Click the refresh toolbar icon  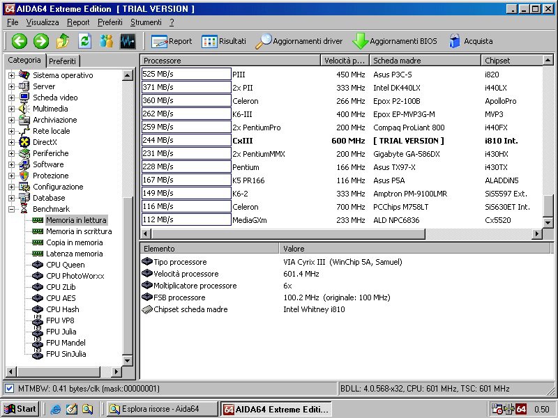click(x=84, y=41)
